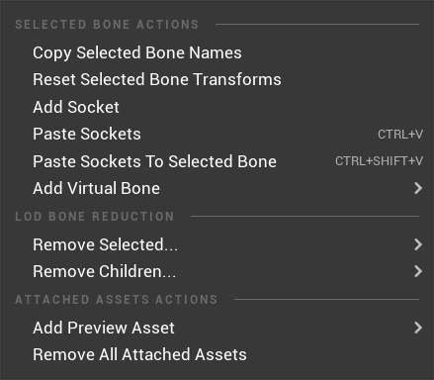Click the separator line beside LOD Bone Reduction

[304, 217]
